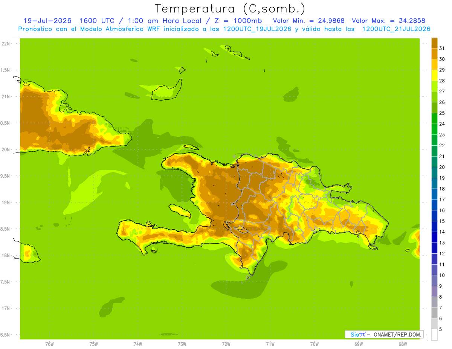
Task: Click the 73W longitude label
Action: [x=182, y=344]
